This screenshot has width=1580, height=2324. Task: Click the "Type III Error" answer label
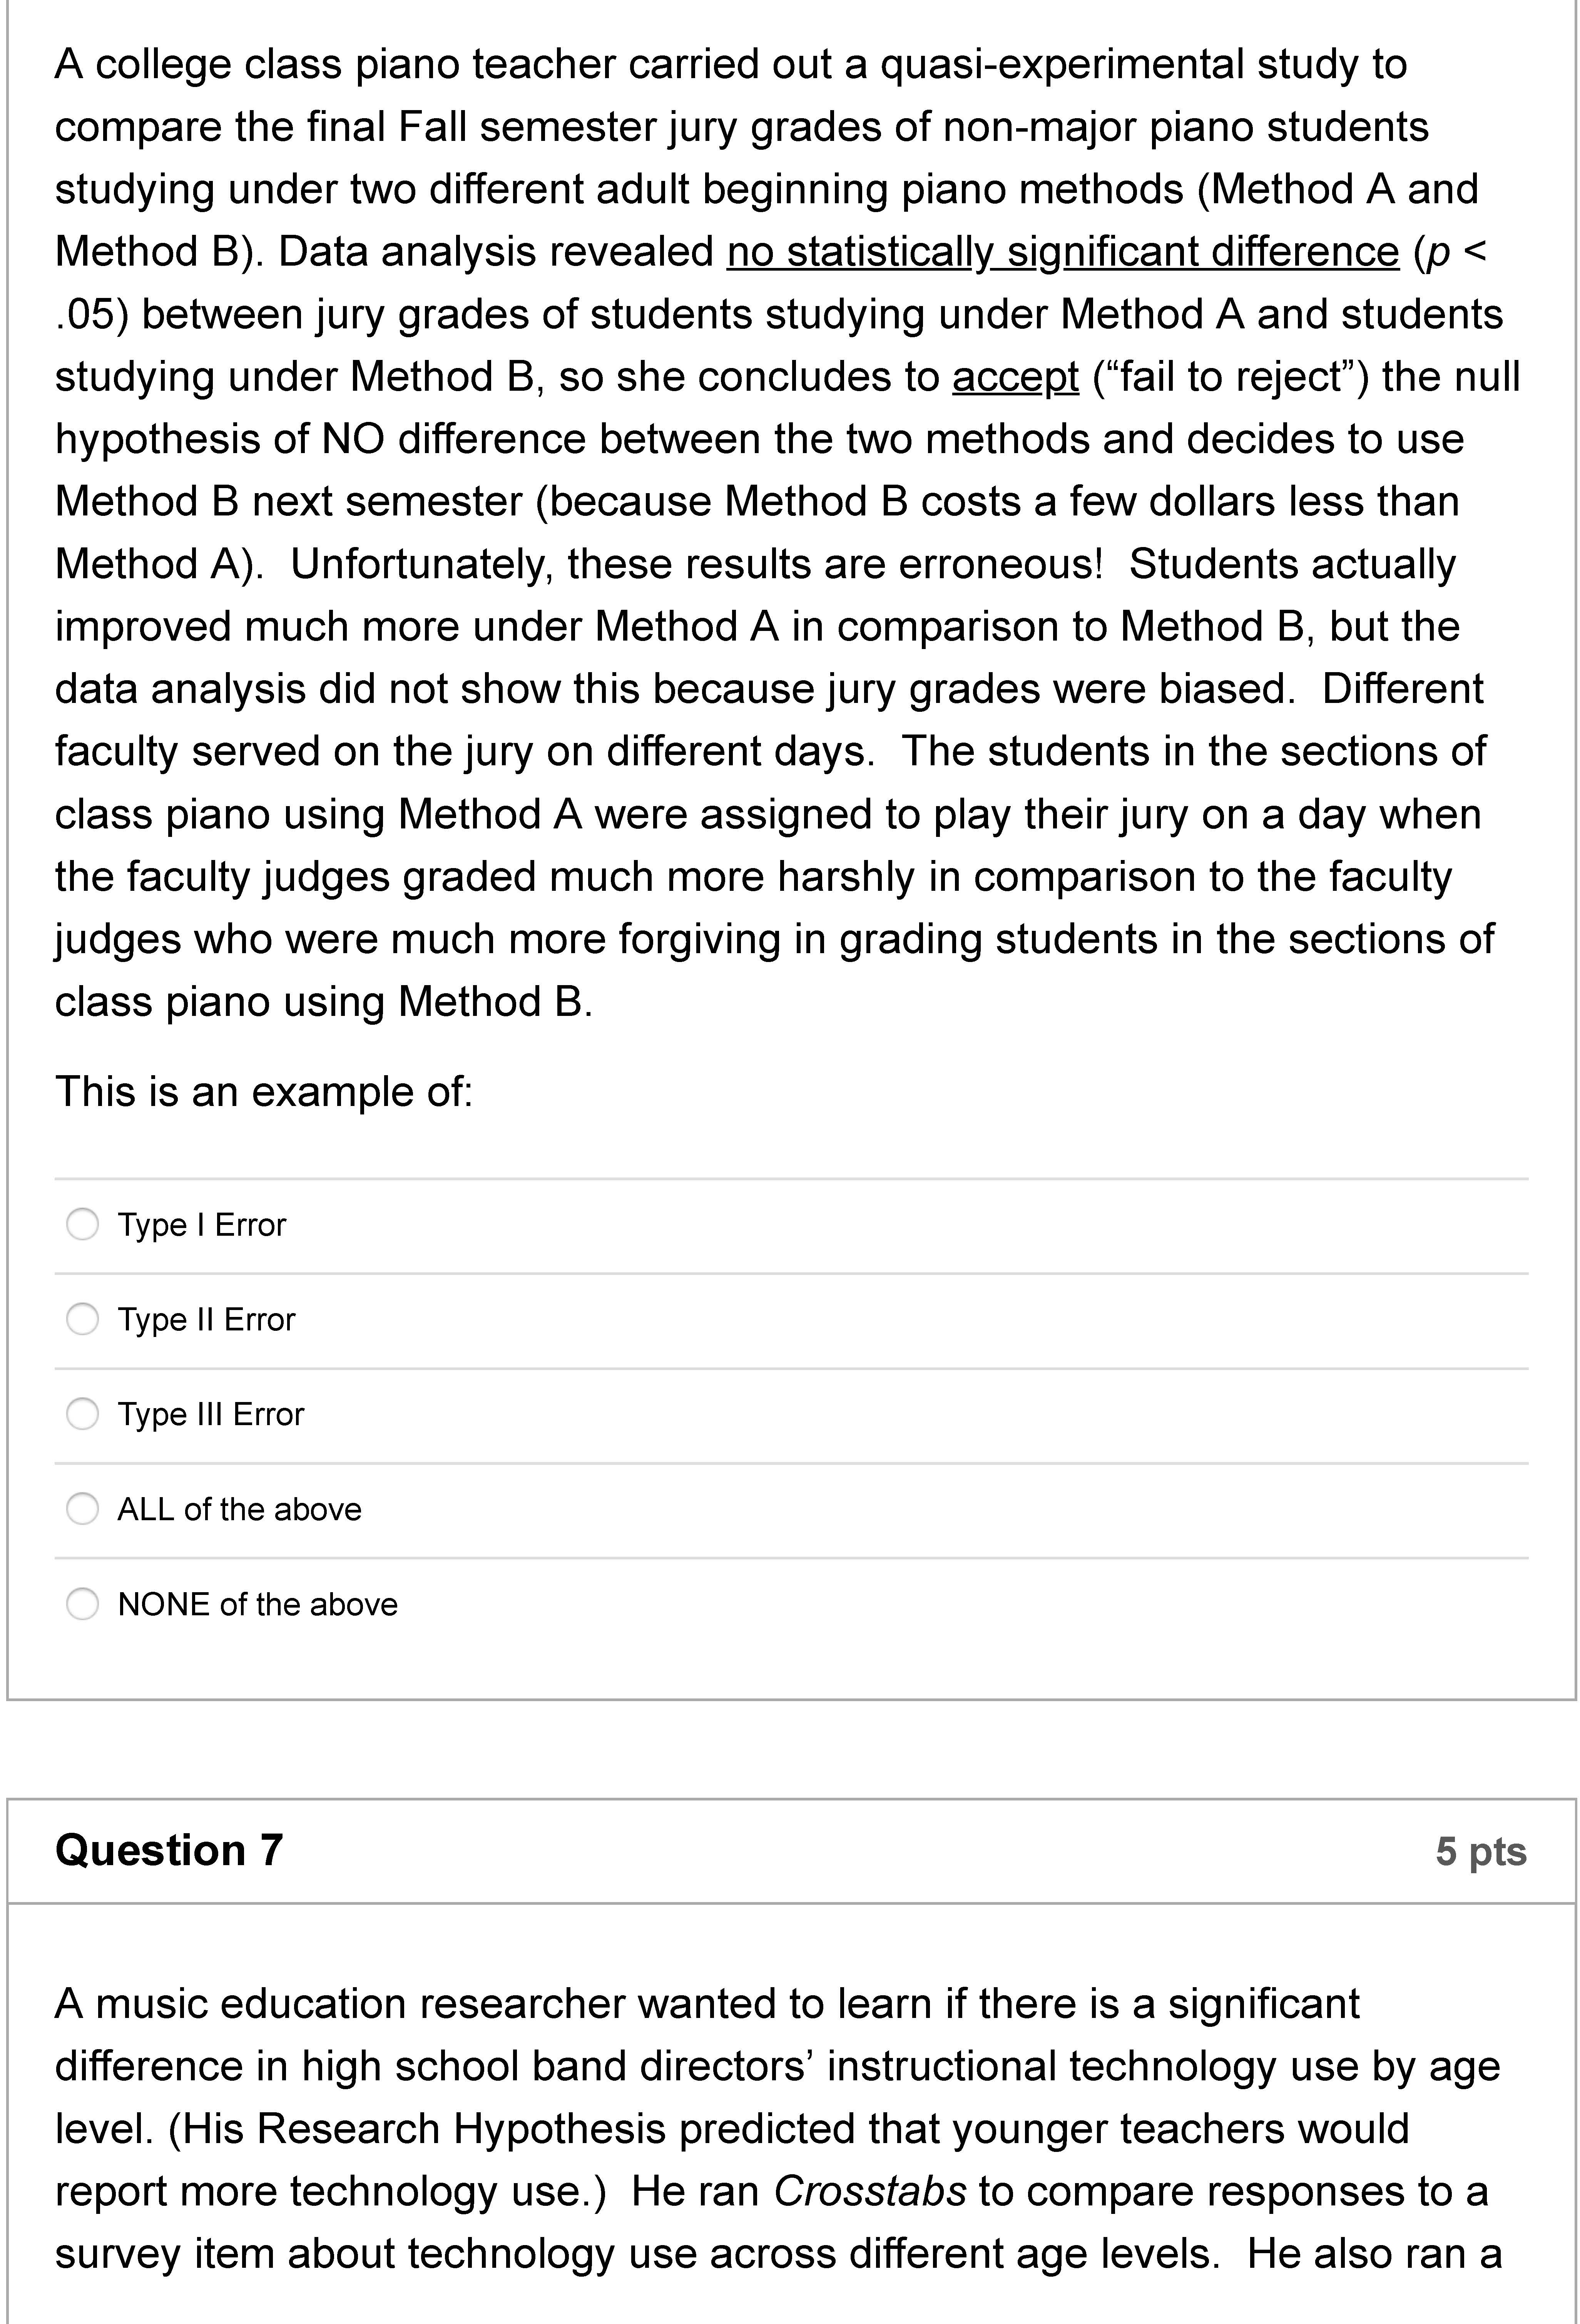[211, 1415]
